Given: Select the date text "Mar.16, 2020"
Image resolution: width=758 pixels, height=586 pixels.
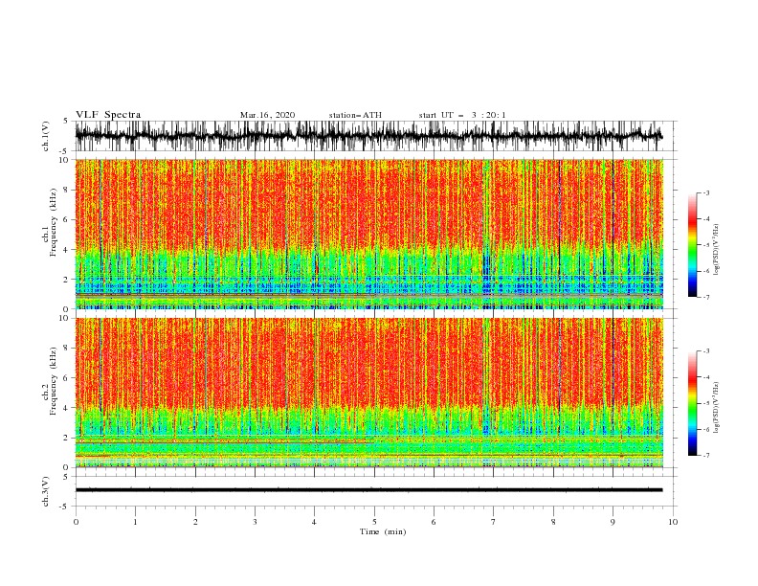Looking at the screenshot, I should tap(267, 115).
